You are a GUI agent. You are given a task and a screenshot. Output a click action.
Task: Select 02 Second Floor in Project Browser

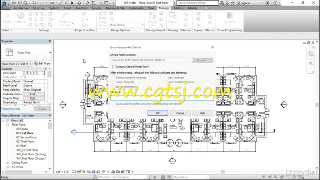click(26, 137)
